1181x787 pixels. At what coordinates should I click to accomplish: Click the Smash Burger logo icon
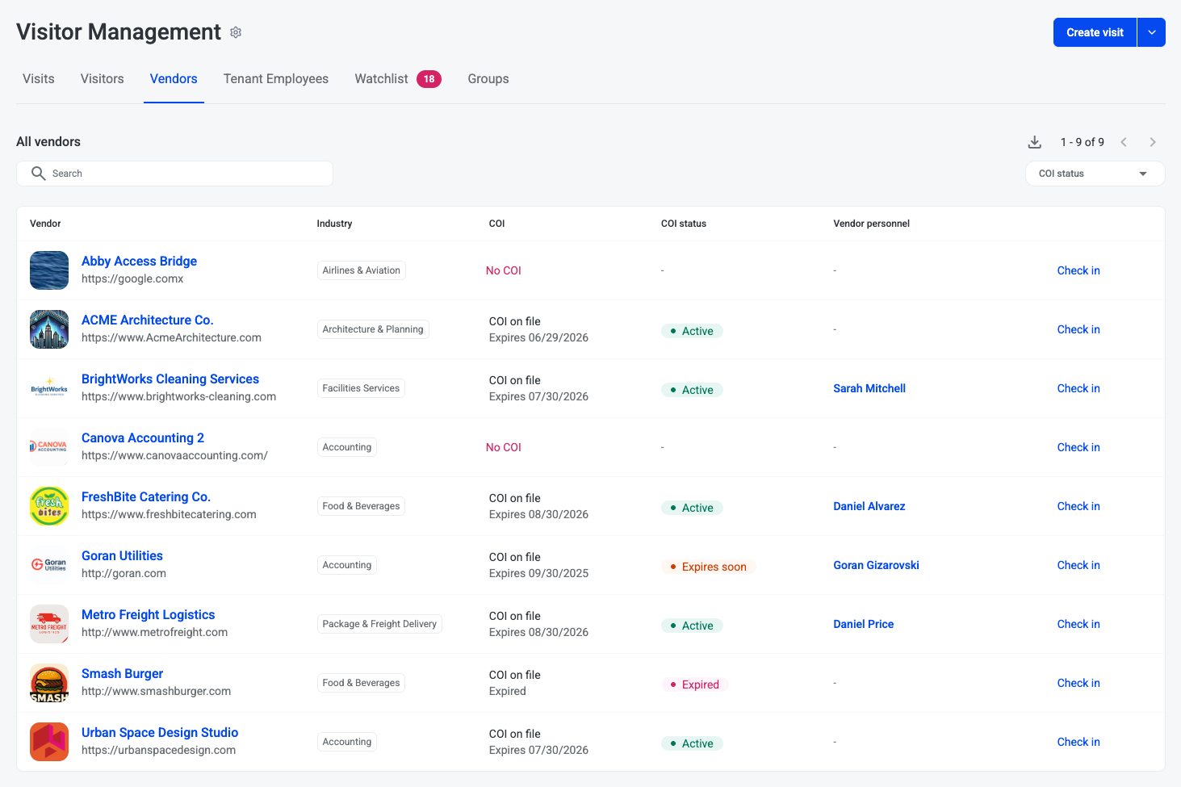pos(49,683)
